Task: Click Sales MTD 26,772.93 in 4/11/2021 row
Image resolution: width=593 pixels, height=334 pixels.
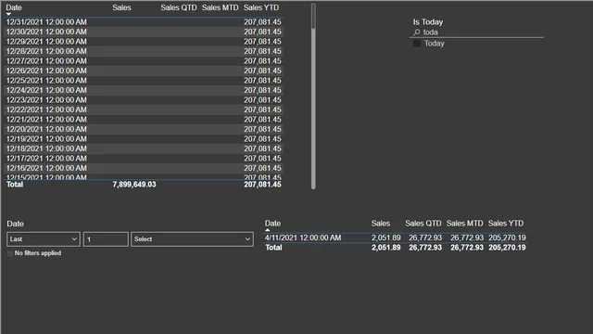Action: click(467, 238)
